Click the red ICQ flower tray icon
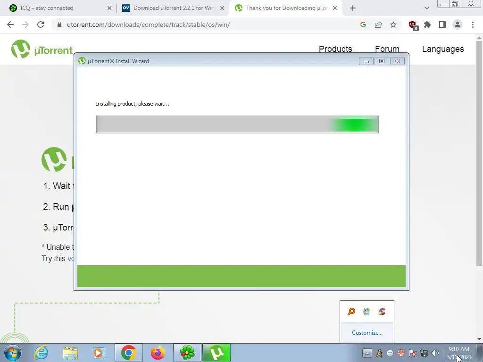 coord(401,353)
